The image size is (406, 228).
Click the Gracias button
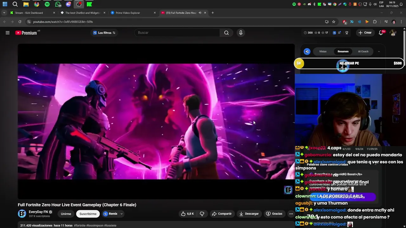(x=274, y=214)
